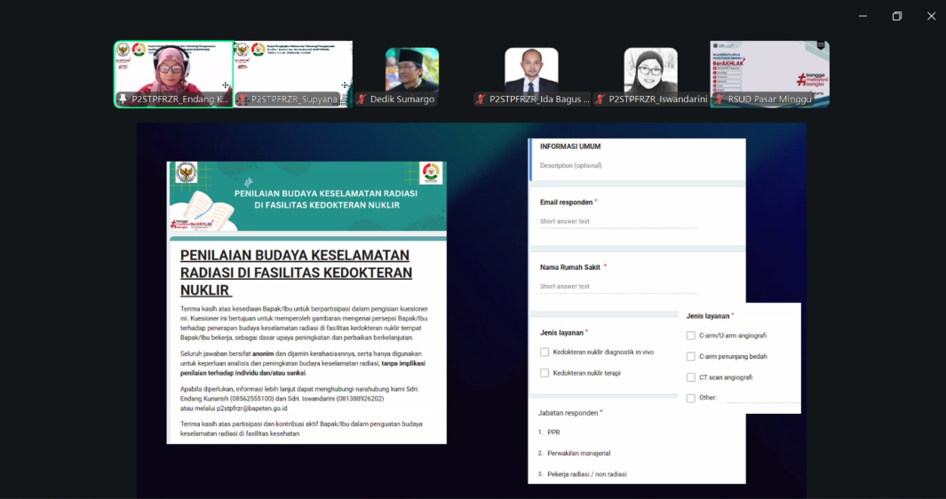The height and width of the screenshot is (499, 946).
Task: Select the C-arm/U-arm angiografi checkbox
Action: point(690,336)
